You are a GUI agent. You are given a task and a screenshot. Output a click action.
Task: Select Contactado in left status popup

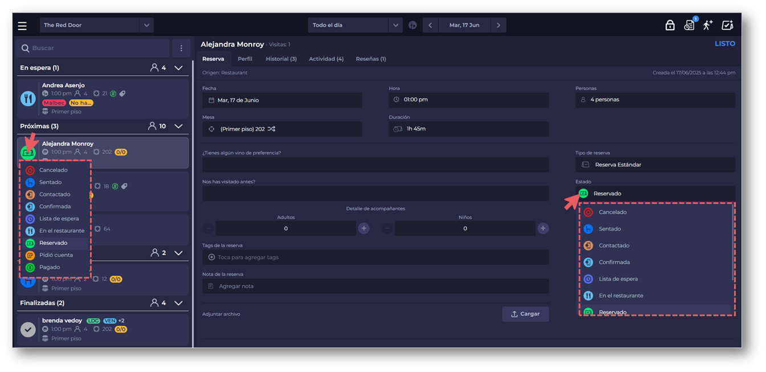point(55,194)
